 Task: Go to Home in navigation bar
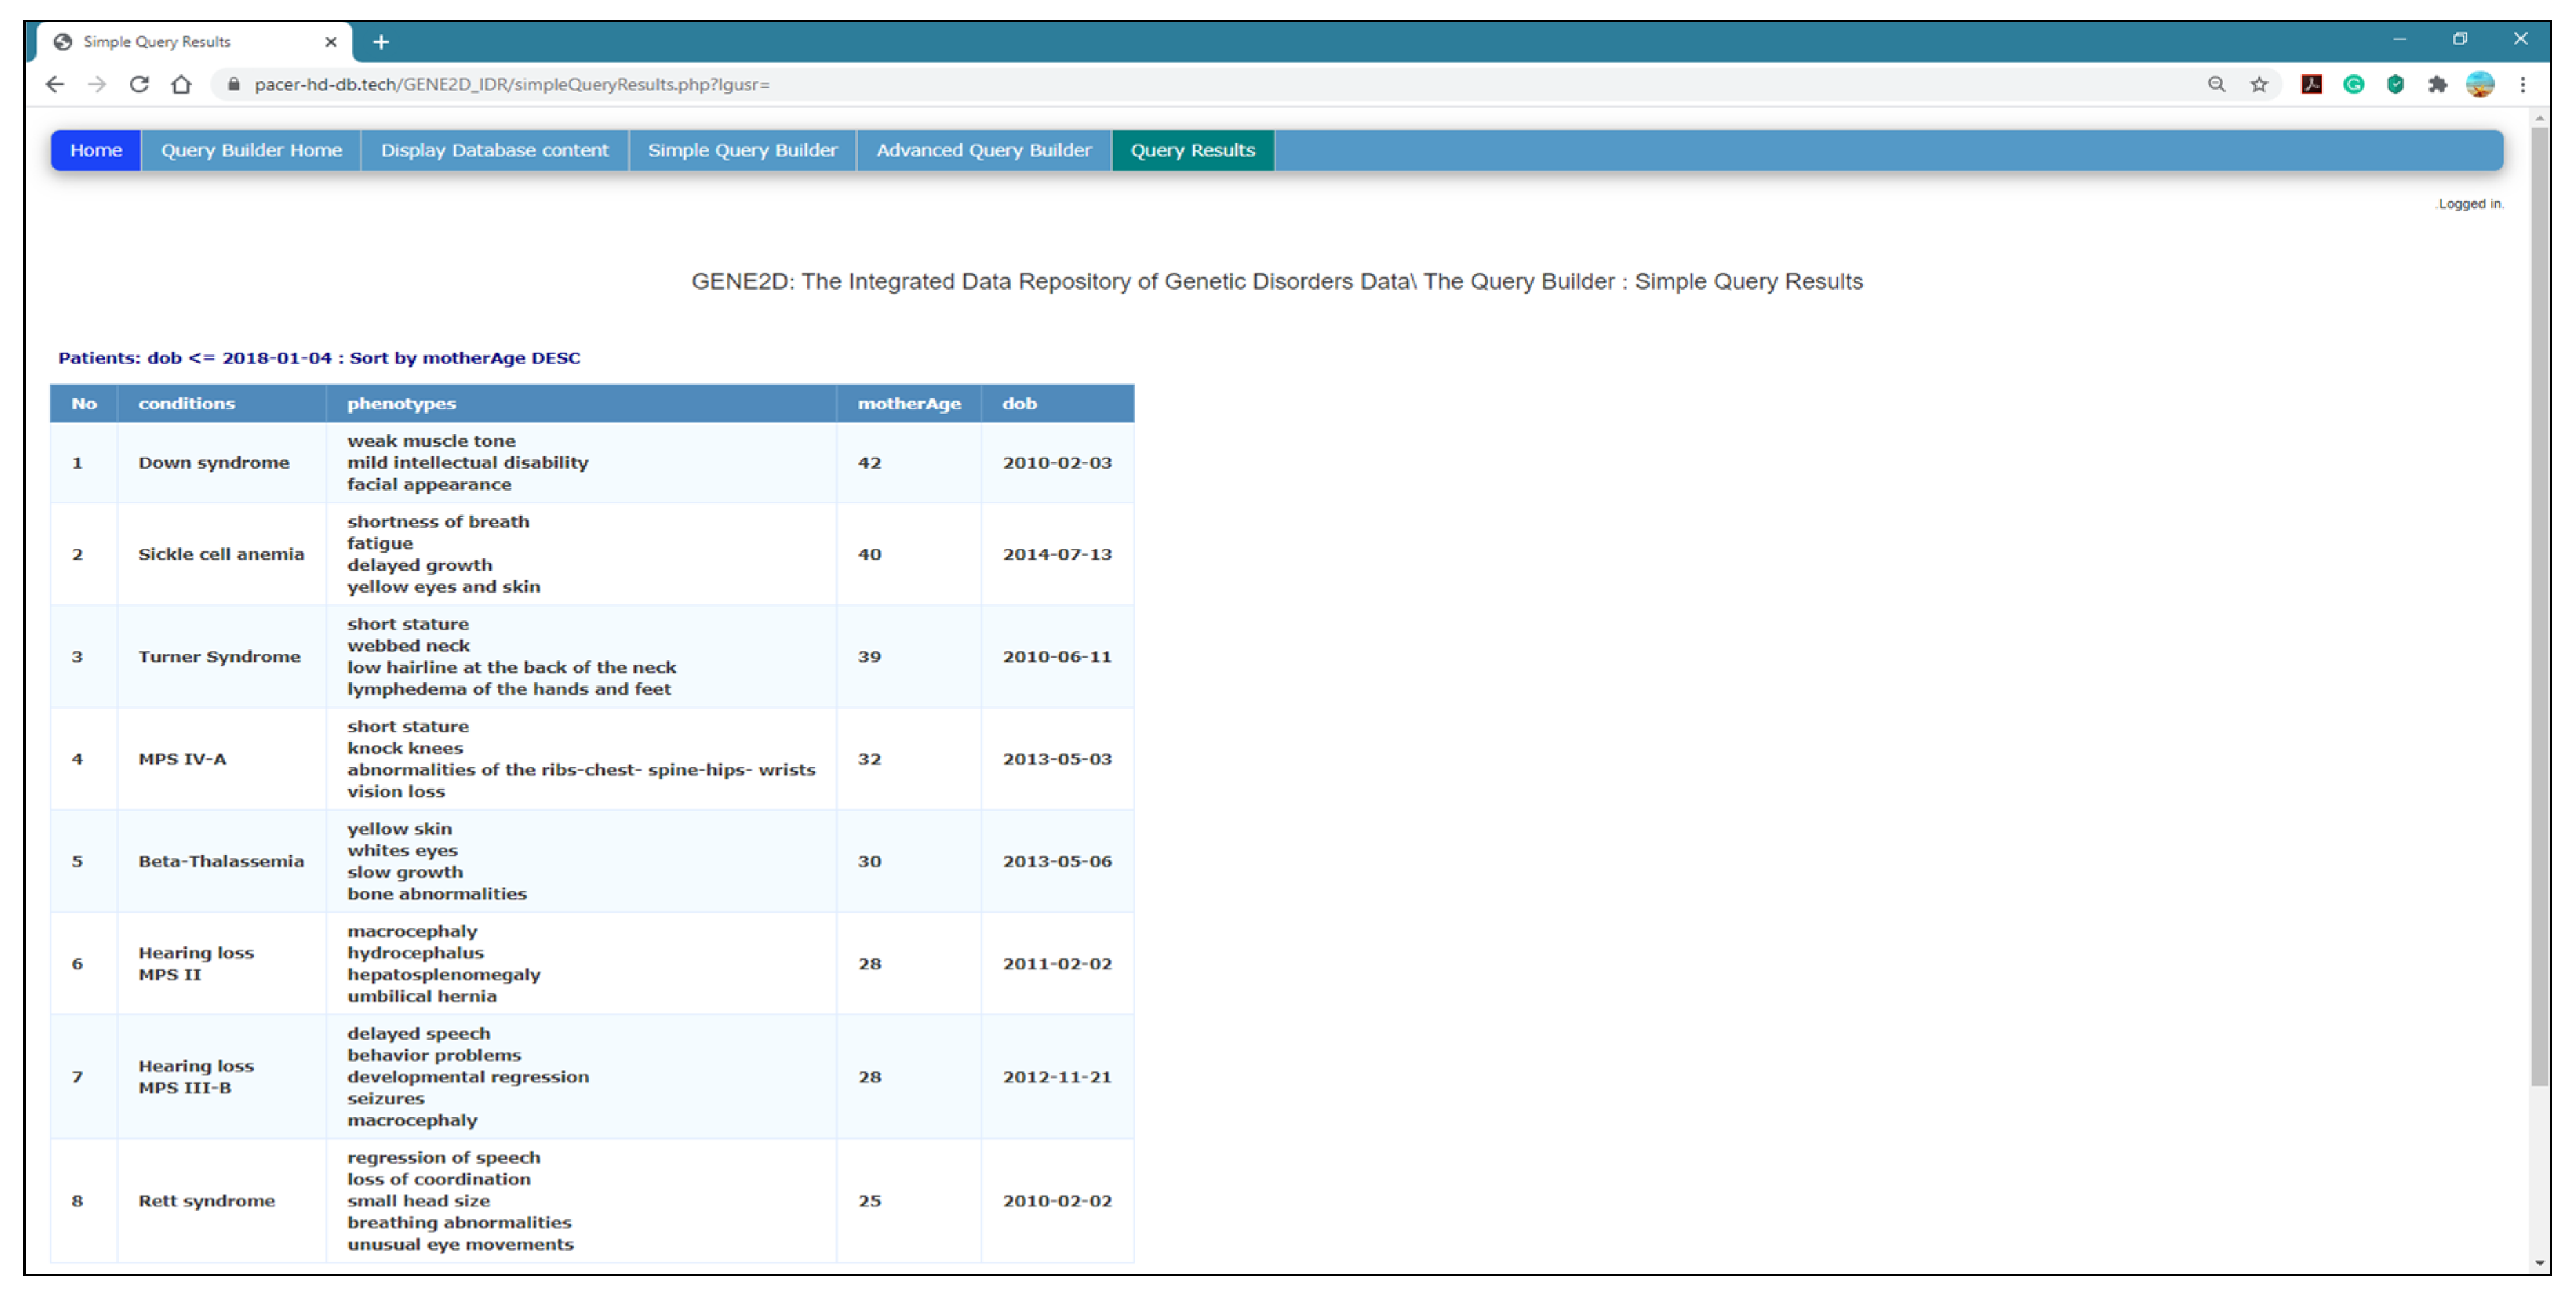[x=96, y=151]
